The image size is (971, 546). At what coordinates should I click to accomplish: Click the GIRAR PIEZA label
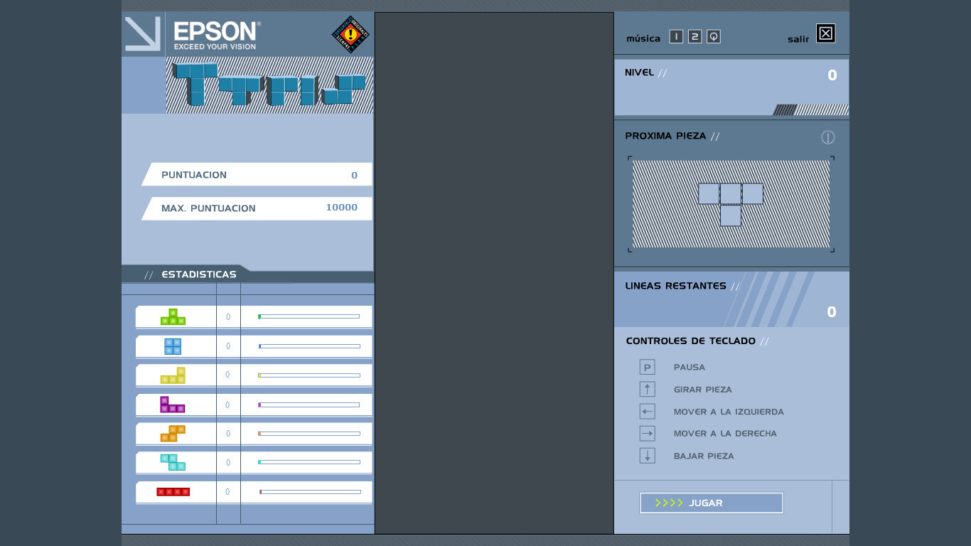703,390
